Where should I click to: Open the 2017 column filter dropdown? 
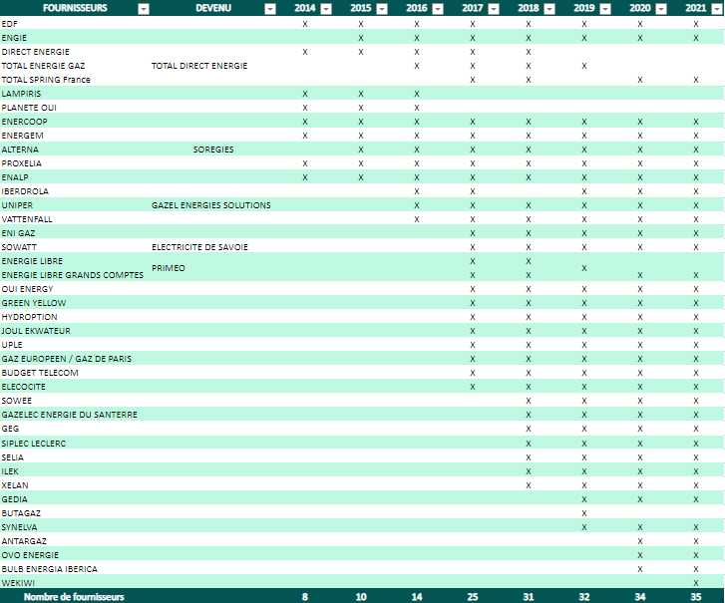[494, 9]
